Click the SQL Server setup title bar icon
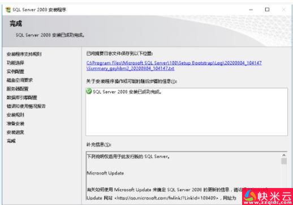The image size is (293, 205). 8,10
